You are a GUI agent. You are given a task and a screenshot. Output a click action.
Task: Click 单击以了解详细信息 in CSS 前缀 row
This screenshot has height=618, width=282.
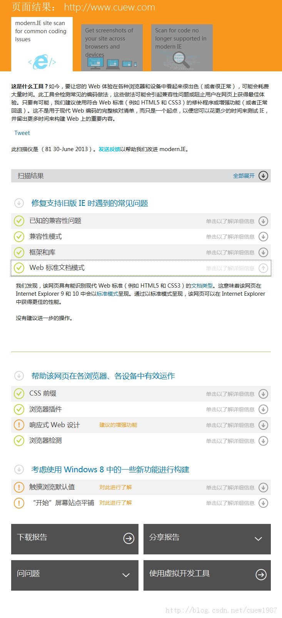230,394
